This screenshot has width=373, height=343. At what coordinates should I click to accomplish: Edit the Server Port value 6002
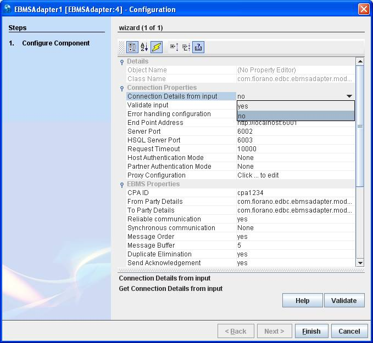point(296,132)
